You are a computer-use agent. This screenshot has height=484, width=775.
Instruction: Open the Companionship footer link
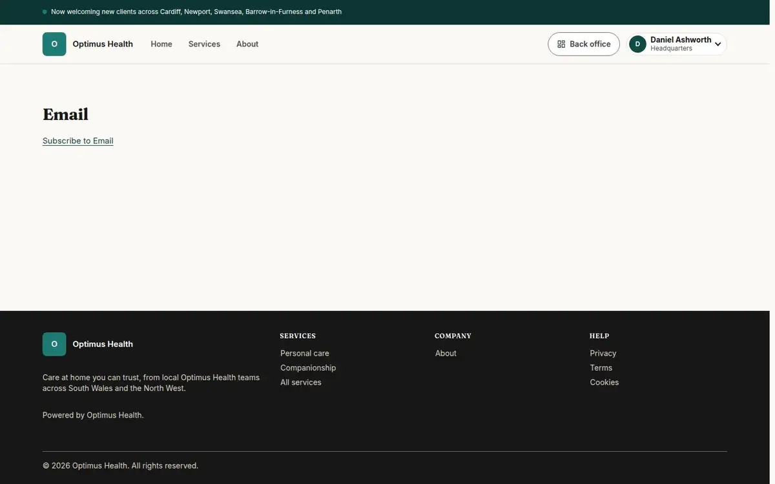pyautogui.click(x=308, y=368)
